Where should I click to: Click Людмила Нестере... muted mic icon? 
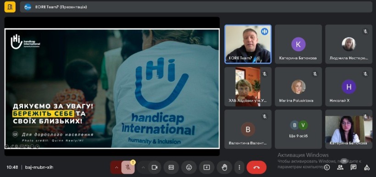365,32
